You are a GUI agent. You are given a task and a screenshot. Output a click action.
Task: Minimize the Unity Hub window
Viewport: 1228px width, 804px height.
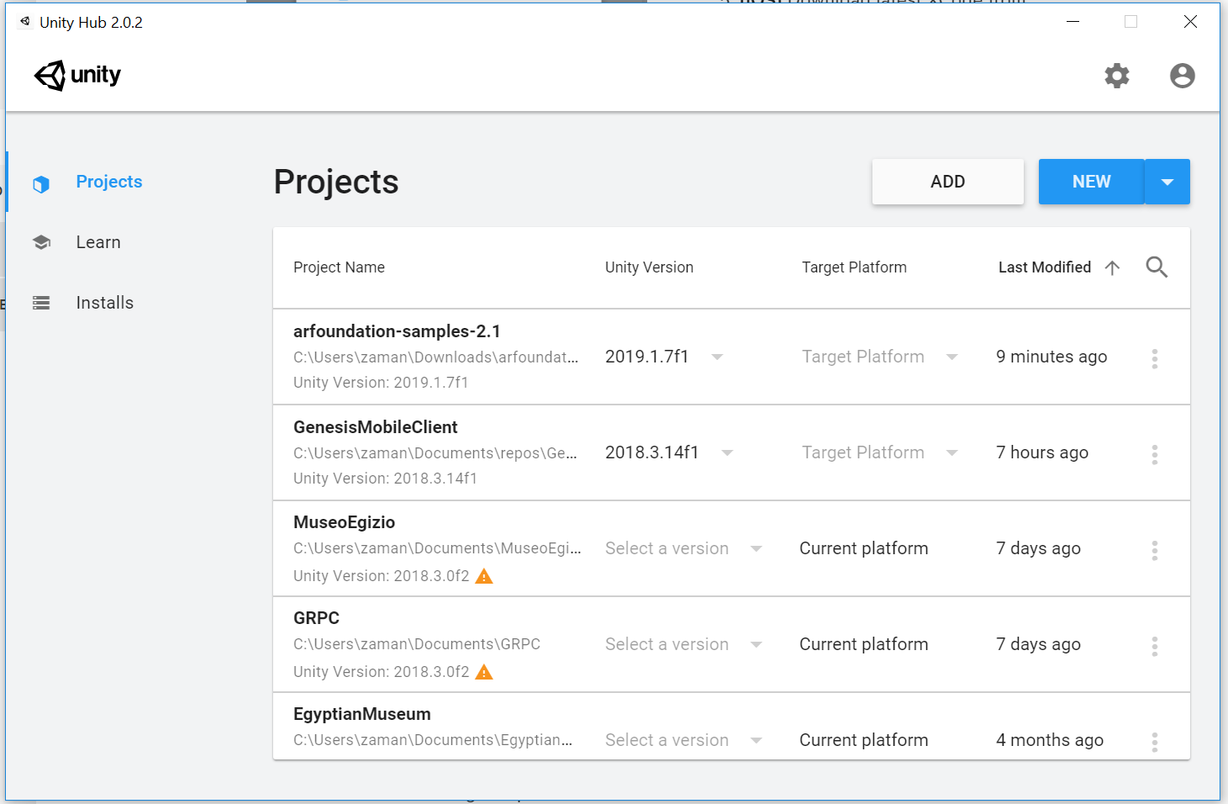click(x=1073, y=22)
